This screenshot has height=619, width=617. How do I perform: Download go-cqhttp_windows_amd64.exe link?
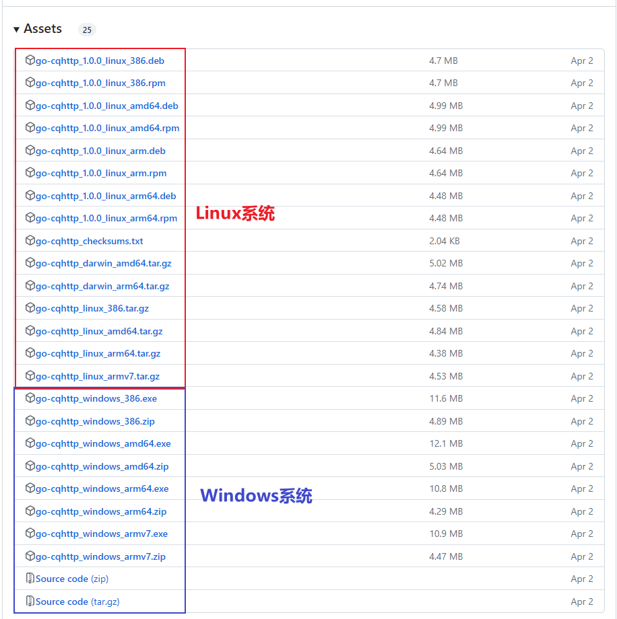pos(103,443)
